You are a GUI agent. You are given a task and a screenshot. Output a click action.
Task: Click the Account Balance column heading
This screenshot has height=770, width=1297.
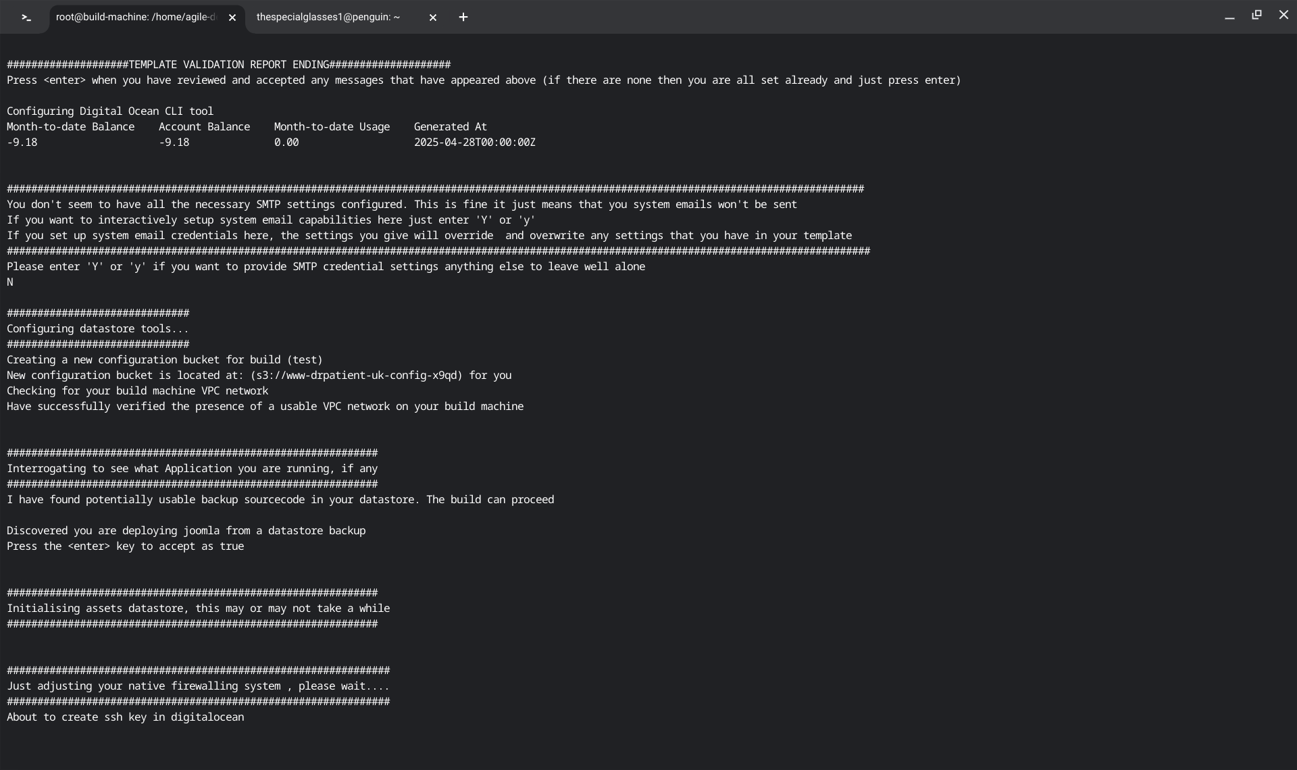(204, 127)
